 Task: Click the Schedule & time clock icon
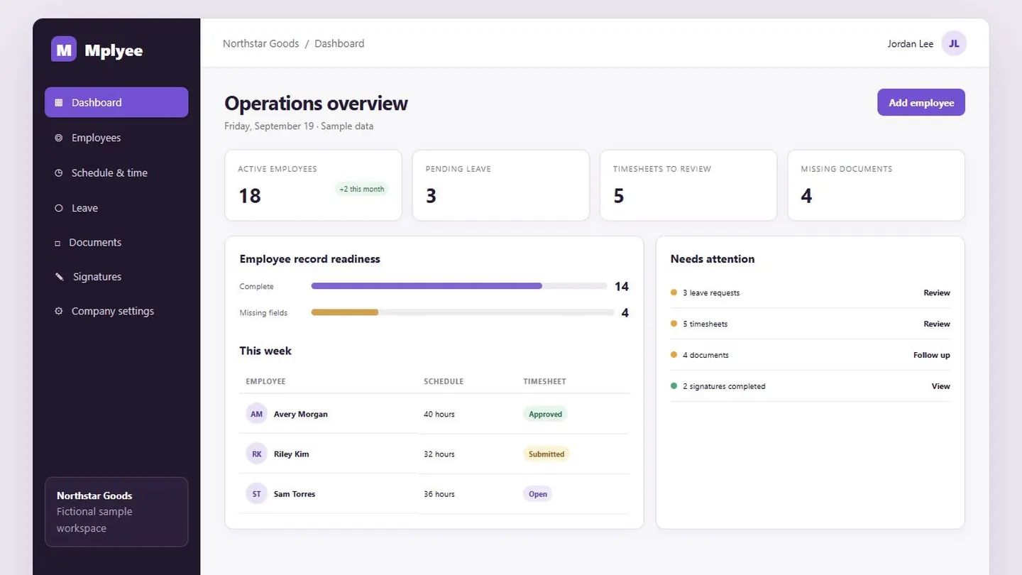click(x=59, y=172)
